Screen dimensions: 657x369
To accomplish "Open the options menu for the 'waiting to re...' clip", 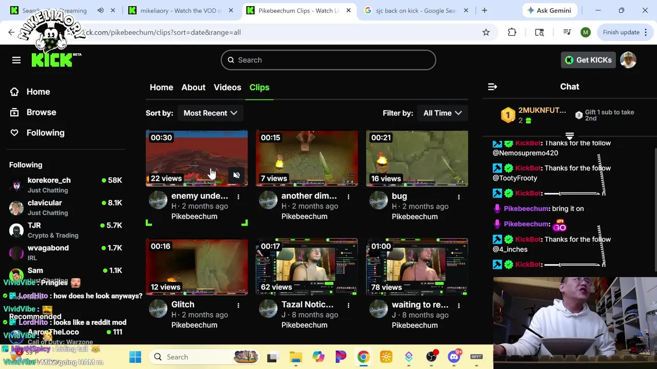I will click(459, 305).
